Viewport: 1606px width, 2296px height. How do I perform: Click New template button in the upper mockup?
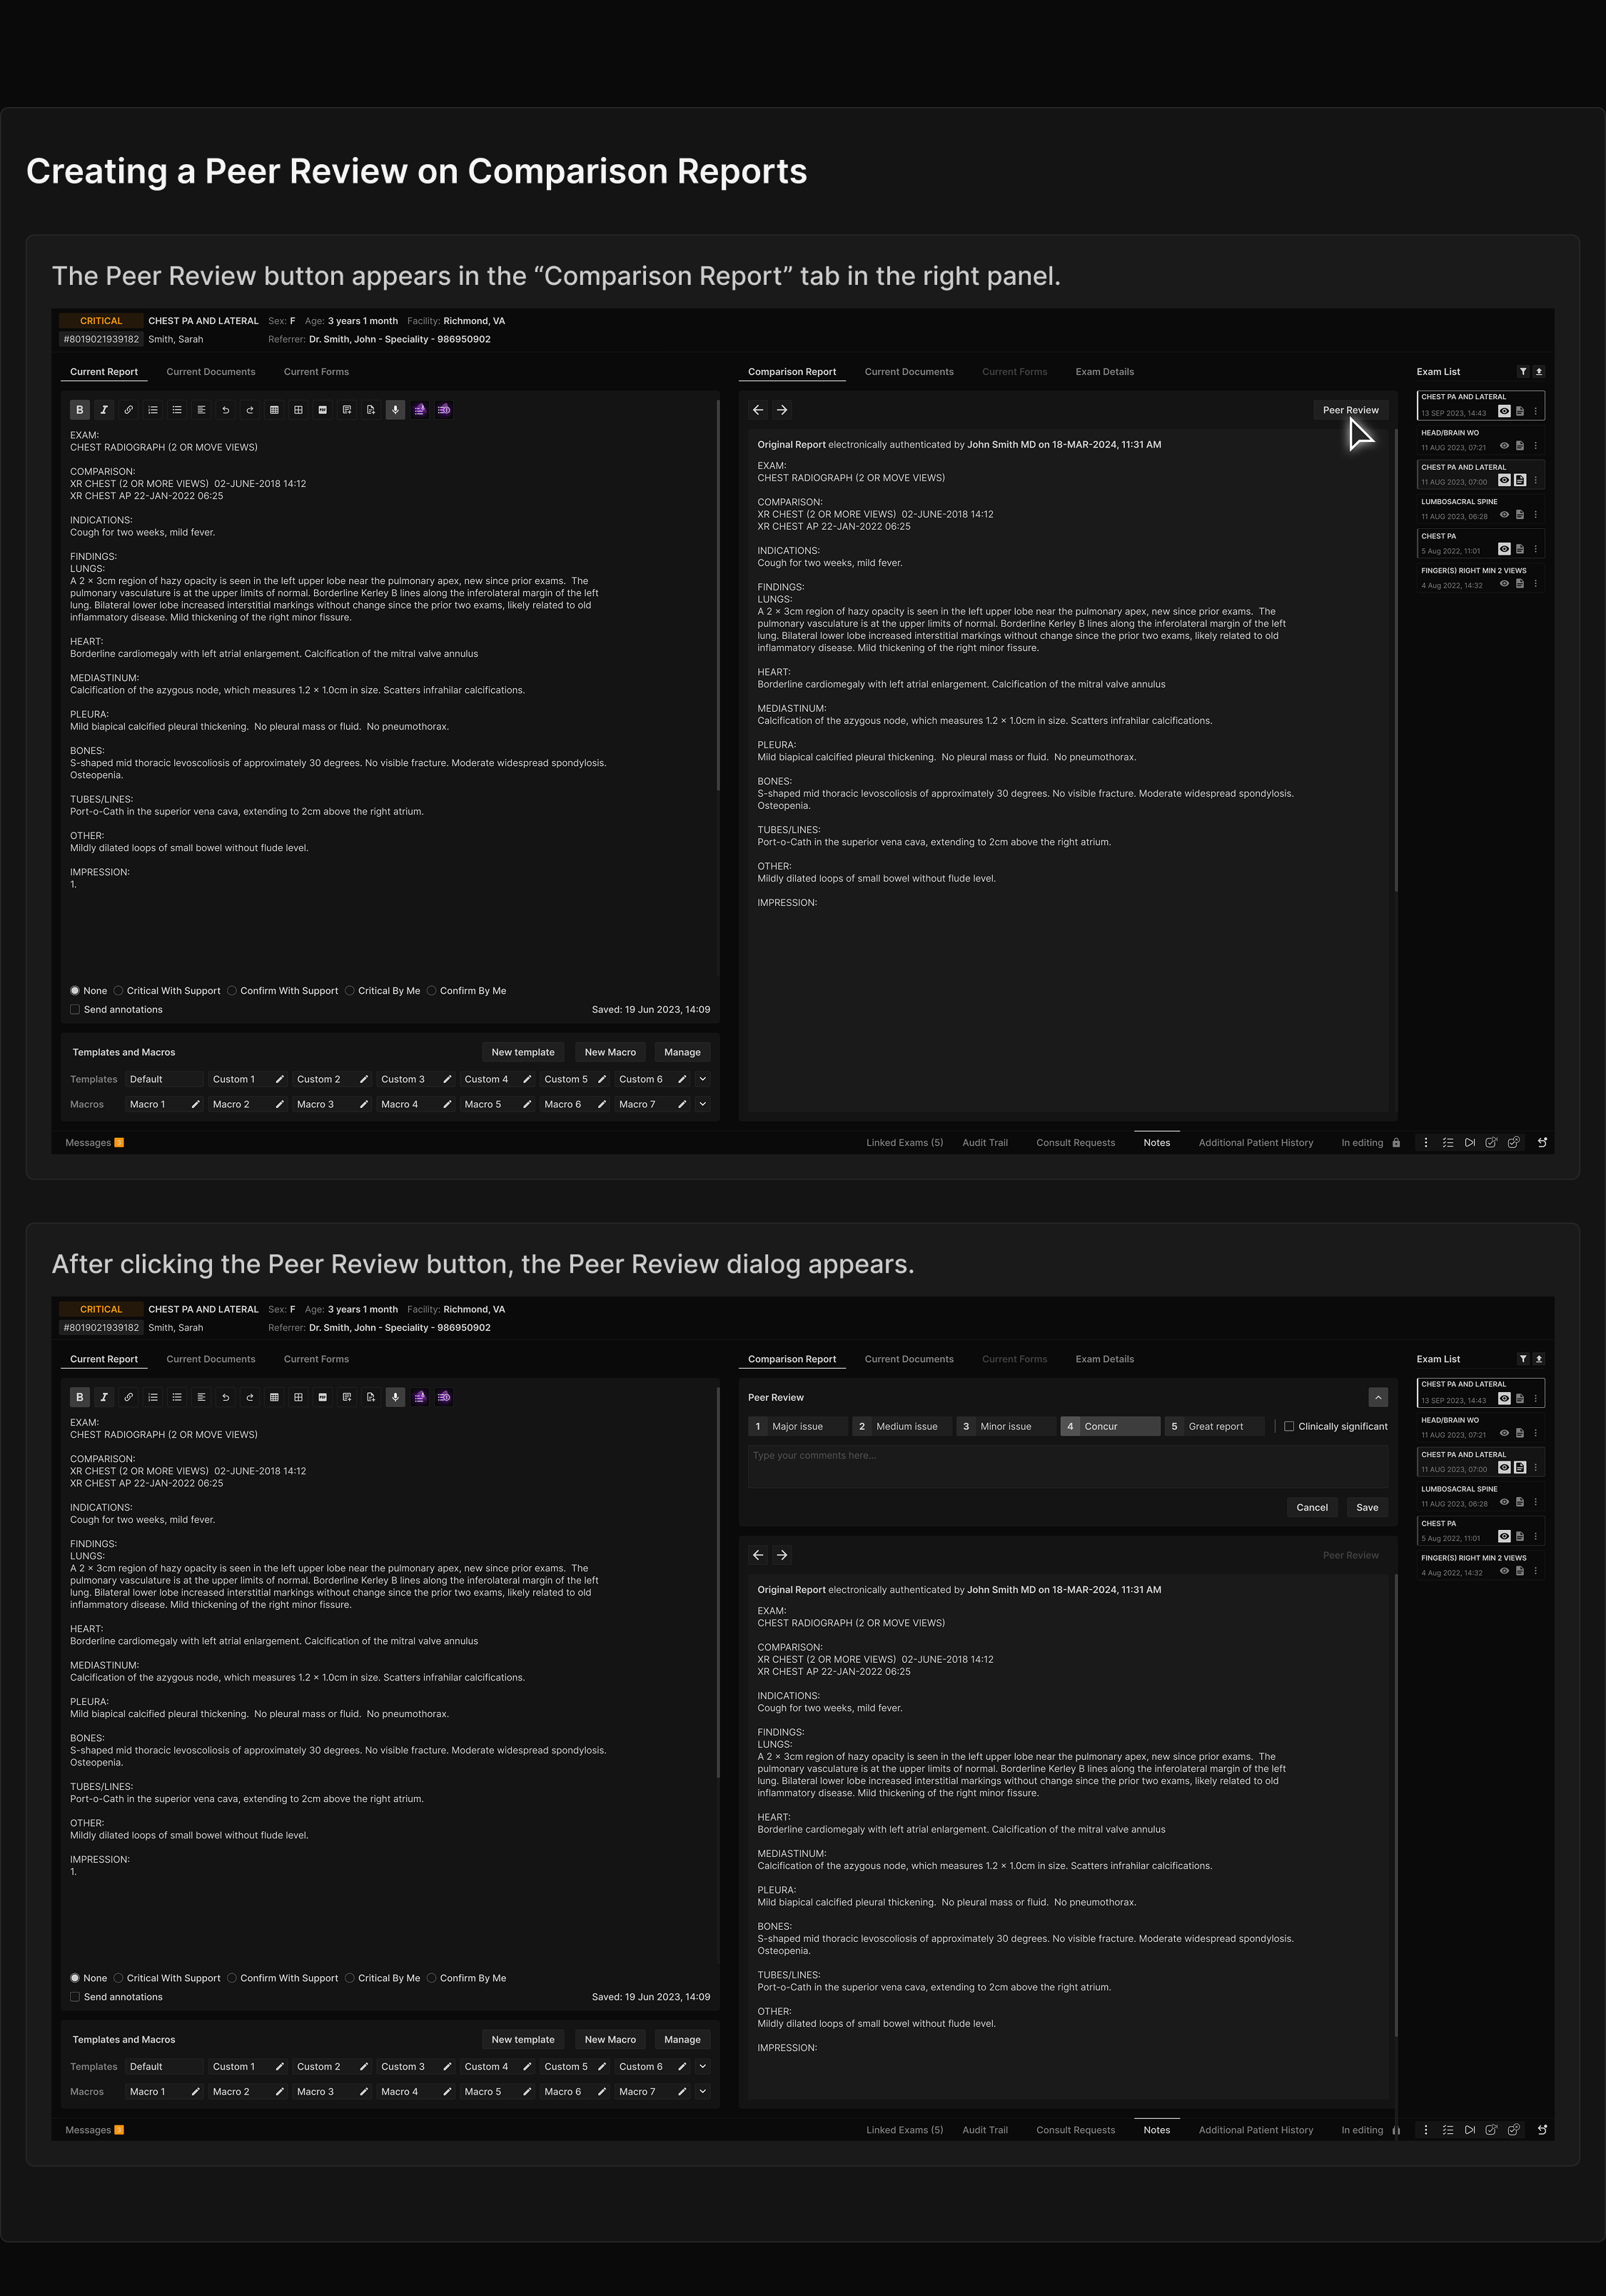pyautogui.click(x=523, y=1053)
